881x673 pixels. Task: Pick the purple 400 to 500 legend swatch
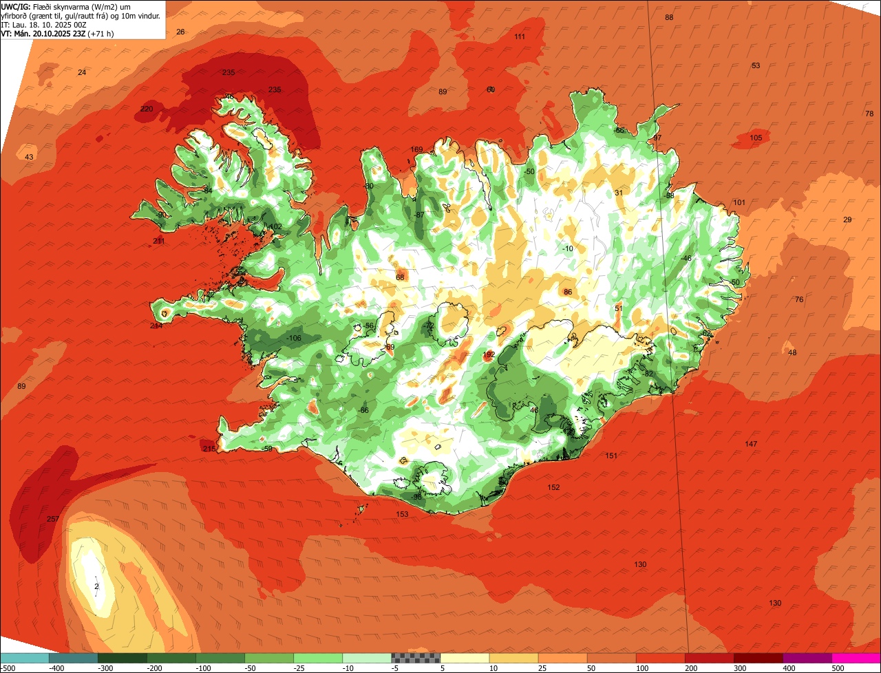click(x=807, y=658)
